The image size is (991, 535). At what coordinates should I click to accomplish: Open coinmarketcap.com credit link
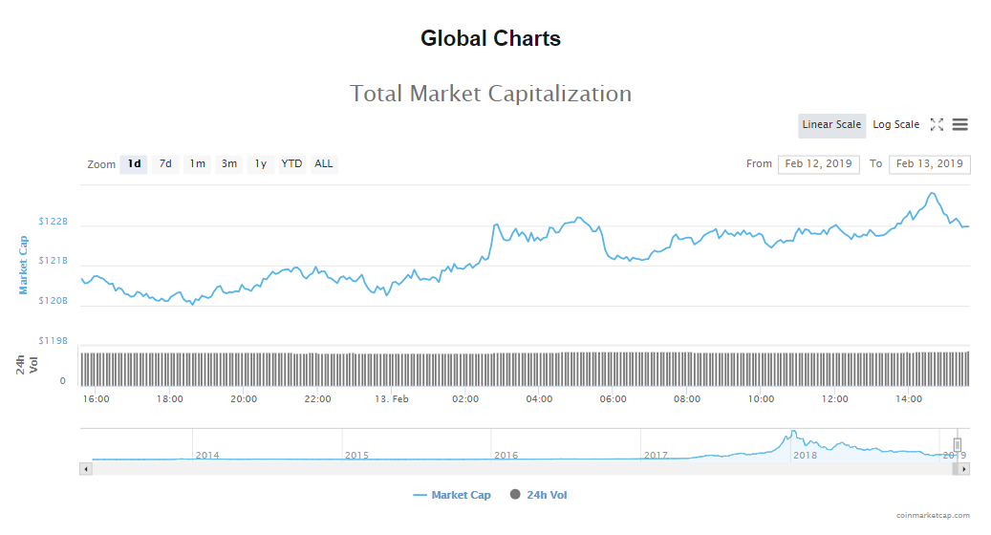(933, 515)
